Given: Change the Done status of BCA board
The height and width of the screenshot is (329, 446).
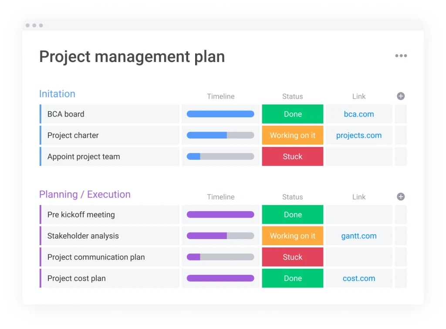Looking at the screenshot, I should tap(293, 114).
